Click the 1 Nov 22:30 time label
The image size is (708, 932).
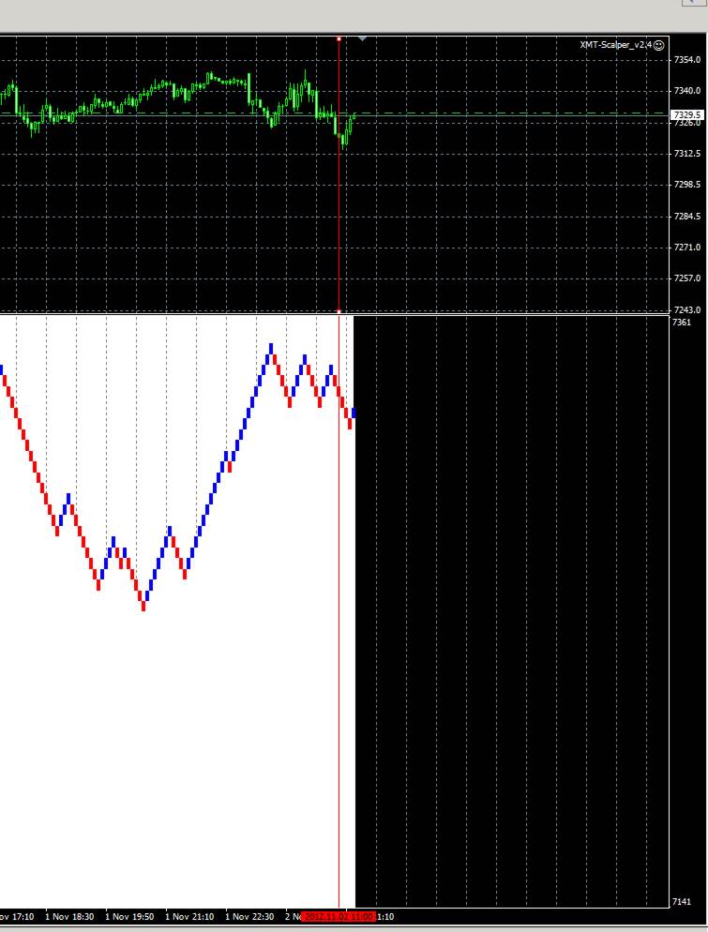(249, 917)
